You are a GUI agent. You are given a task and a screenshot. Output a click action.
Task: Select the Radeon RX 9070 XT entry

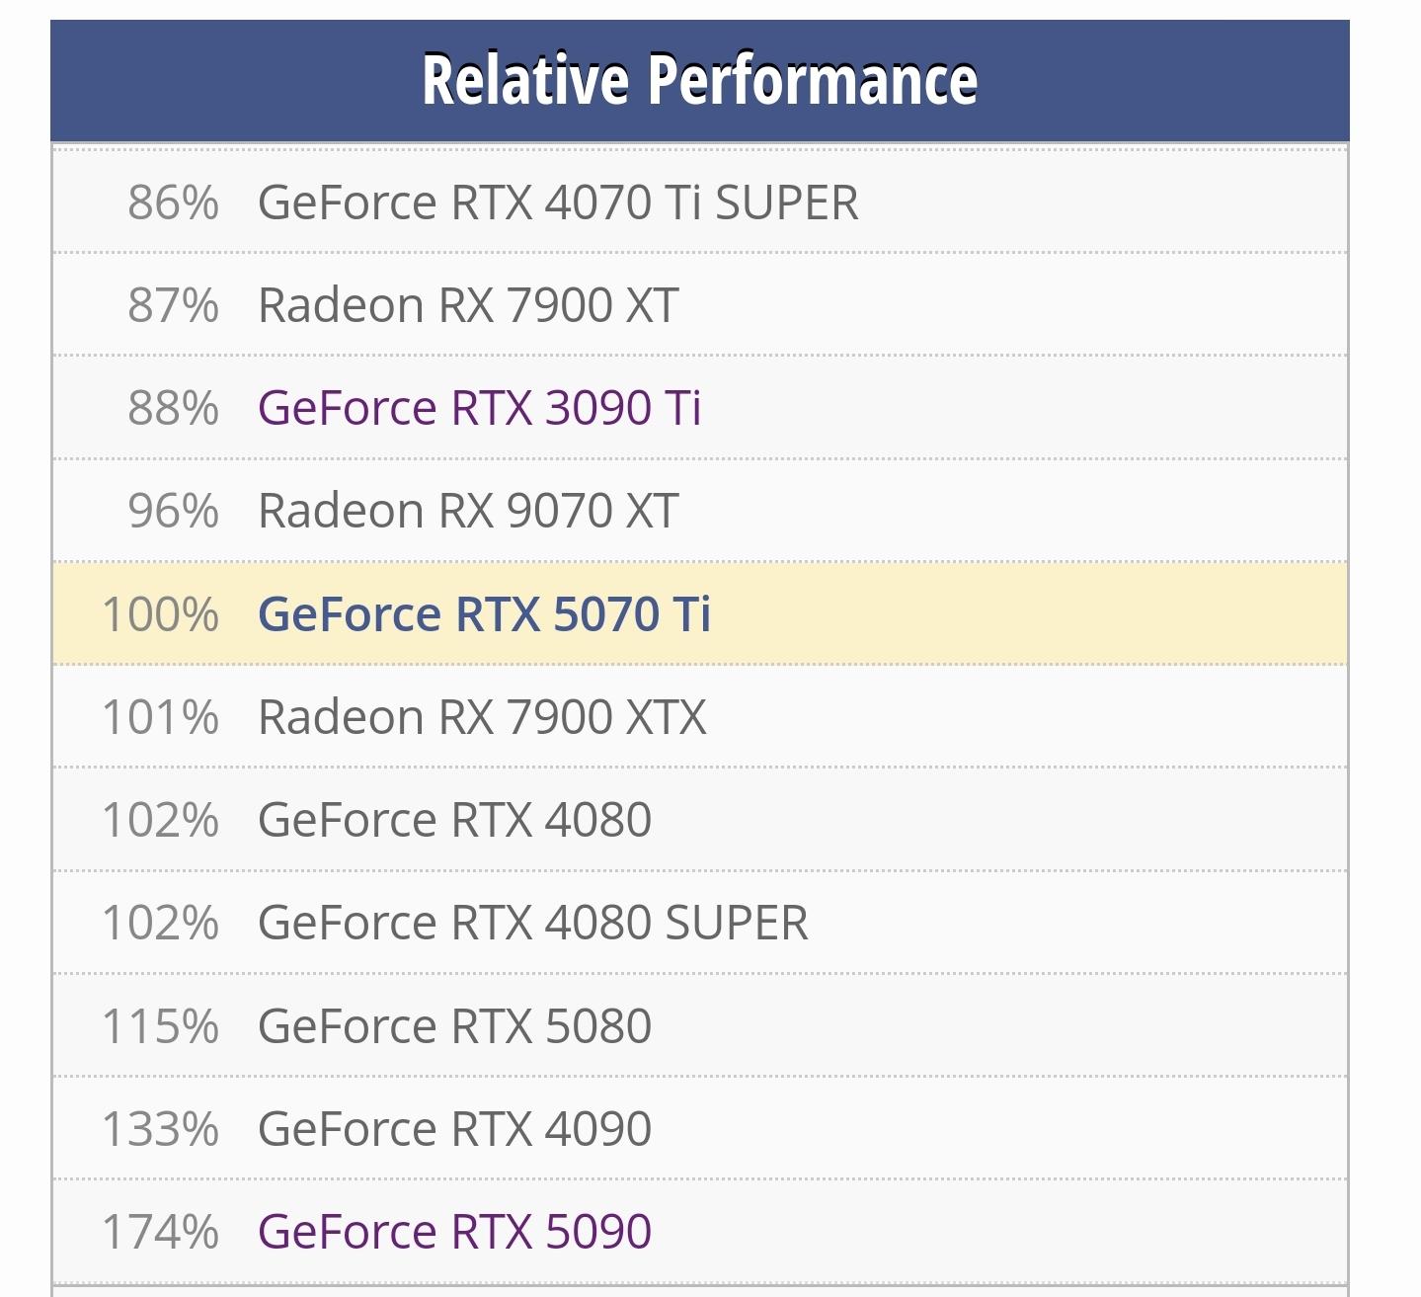click(468, 511)
